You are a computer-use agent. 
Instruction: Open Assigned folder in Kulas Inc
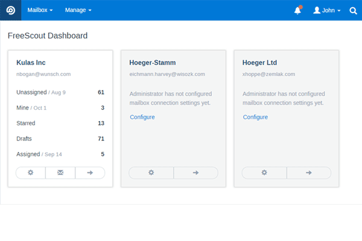[x=60, y=154]
